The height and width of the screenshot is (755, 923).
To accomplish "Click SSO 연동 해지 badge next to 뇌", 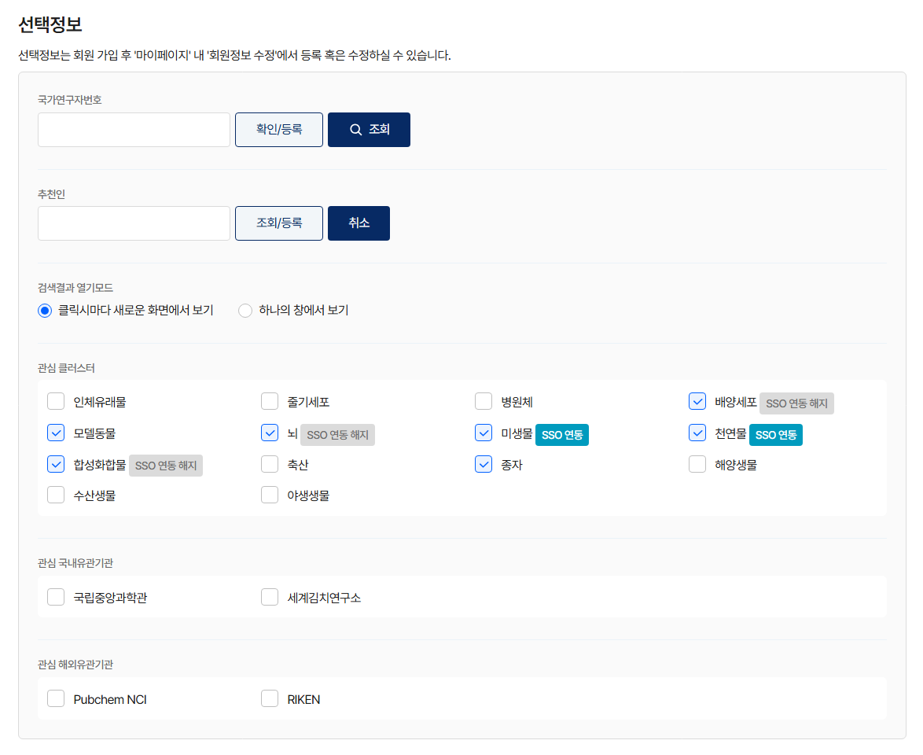I will tap(337, 435).
